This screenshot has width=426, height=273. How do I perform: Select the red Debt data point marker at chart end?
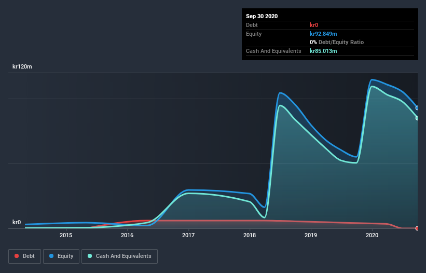click(x=417, y=228)
